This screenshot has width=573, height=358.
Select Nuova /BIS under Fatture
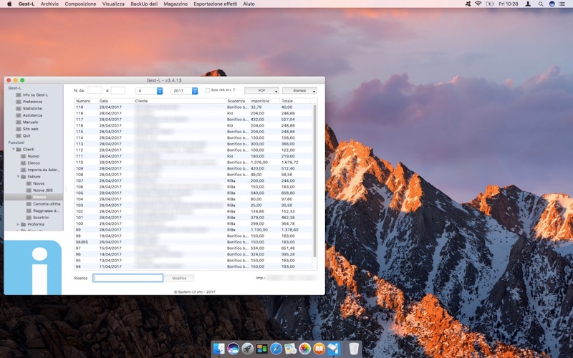point(42,190)
